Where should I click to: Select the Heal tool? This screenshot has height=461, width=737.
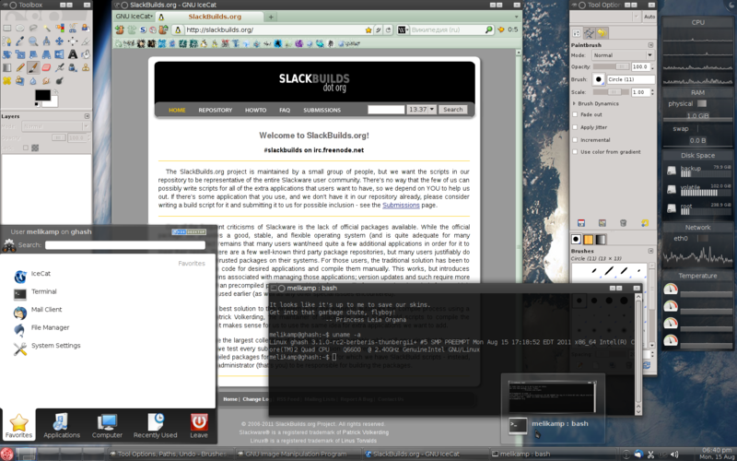6,80
